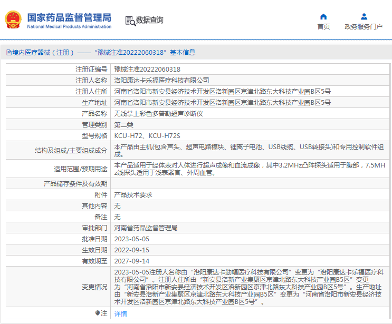The width and height of the screenshot is (392, 324).
Task: Click the 首页 home icon
Action: (323, 17)
